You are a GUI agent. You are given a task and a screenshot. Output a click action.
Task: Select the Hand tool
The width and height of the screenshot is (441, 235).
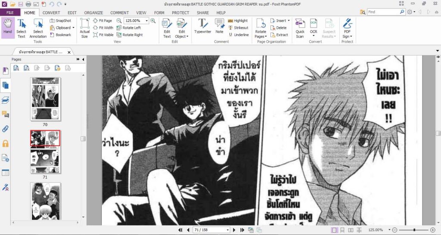(8, 28)
